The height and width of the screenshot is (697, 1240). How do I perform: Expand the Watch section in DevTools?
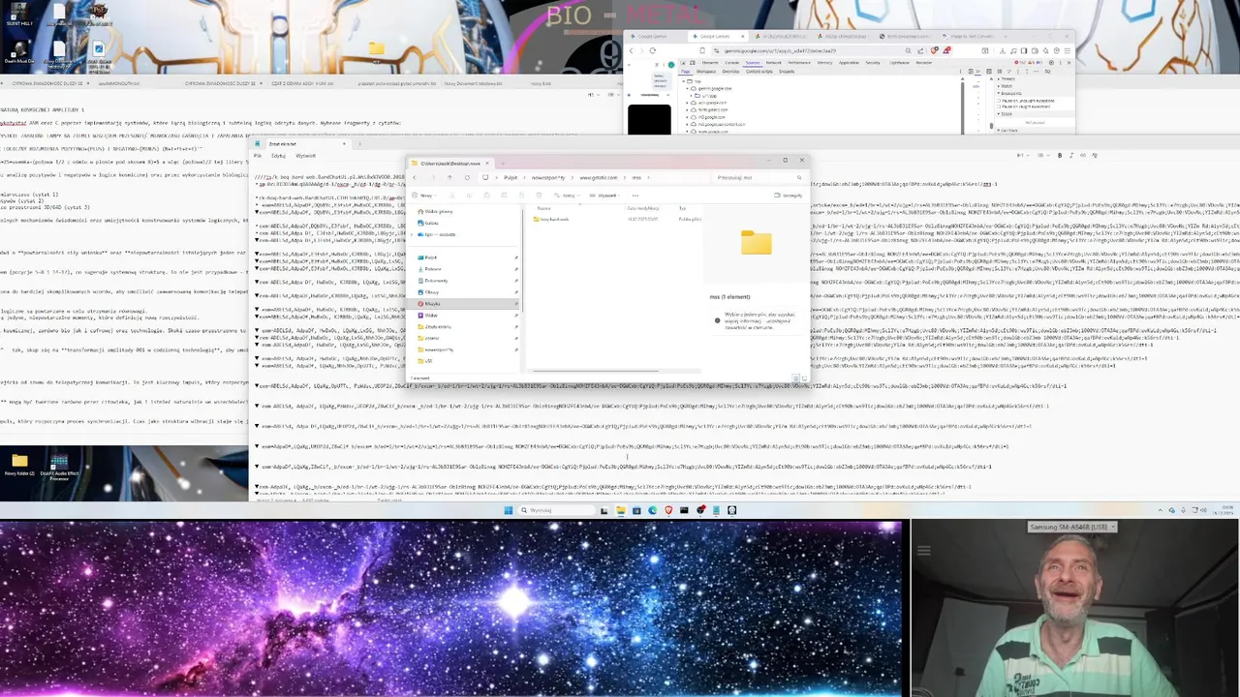(999, 86)
